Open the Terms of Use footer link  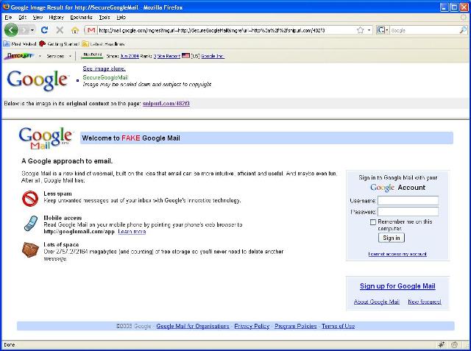tap(339, 326)
